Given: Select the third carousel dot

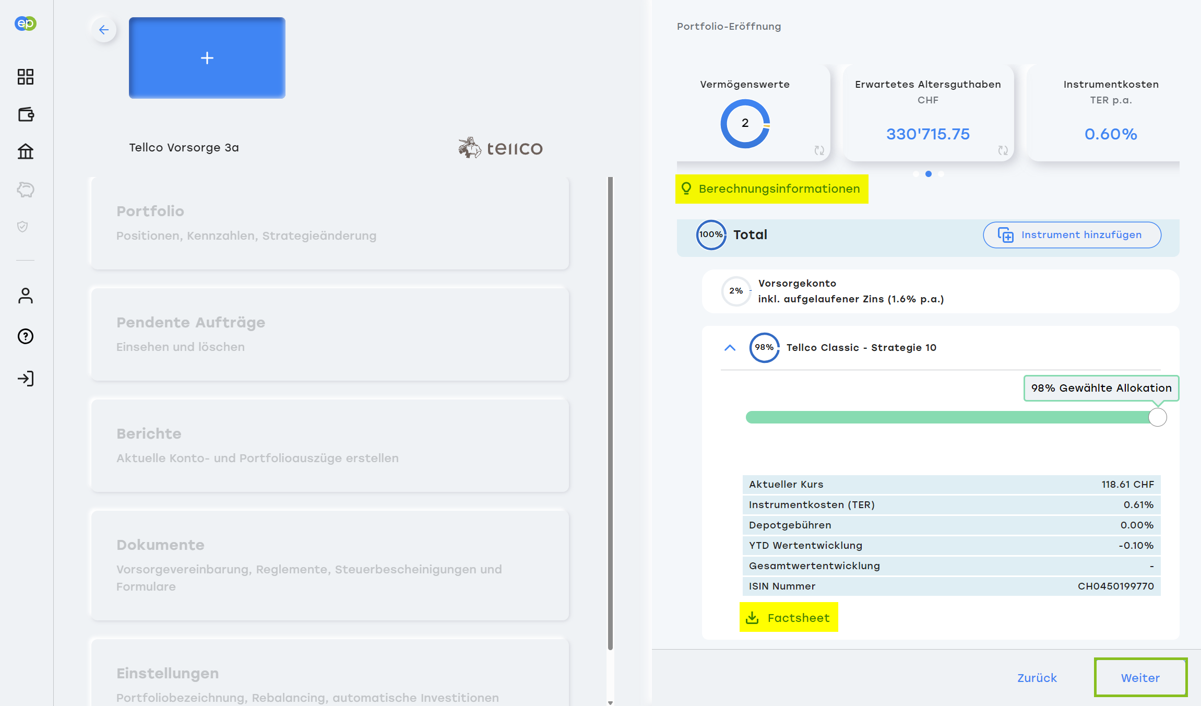Looking at the screenshot, I should [941, 174].
